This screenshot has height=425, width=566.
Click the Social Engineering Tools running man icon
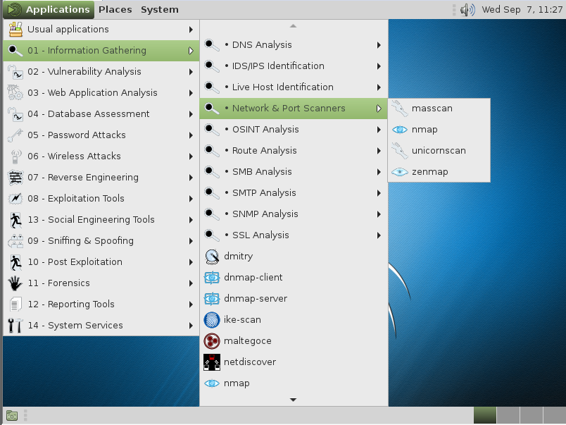(x=15, y=220)
